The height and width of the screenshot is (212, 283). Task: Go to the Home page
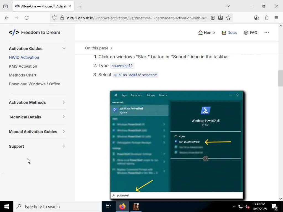(206, 33)
